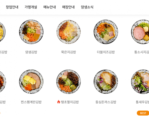This screenshot has width=149, height=117.
Task: Click the 통새우김밥 roll image
Action: pos(140,82)
